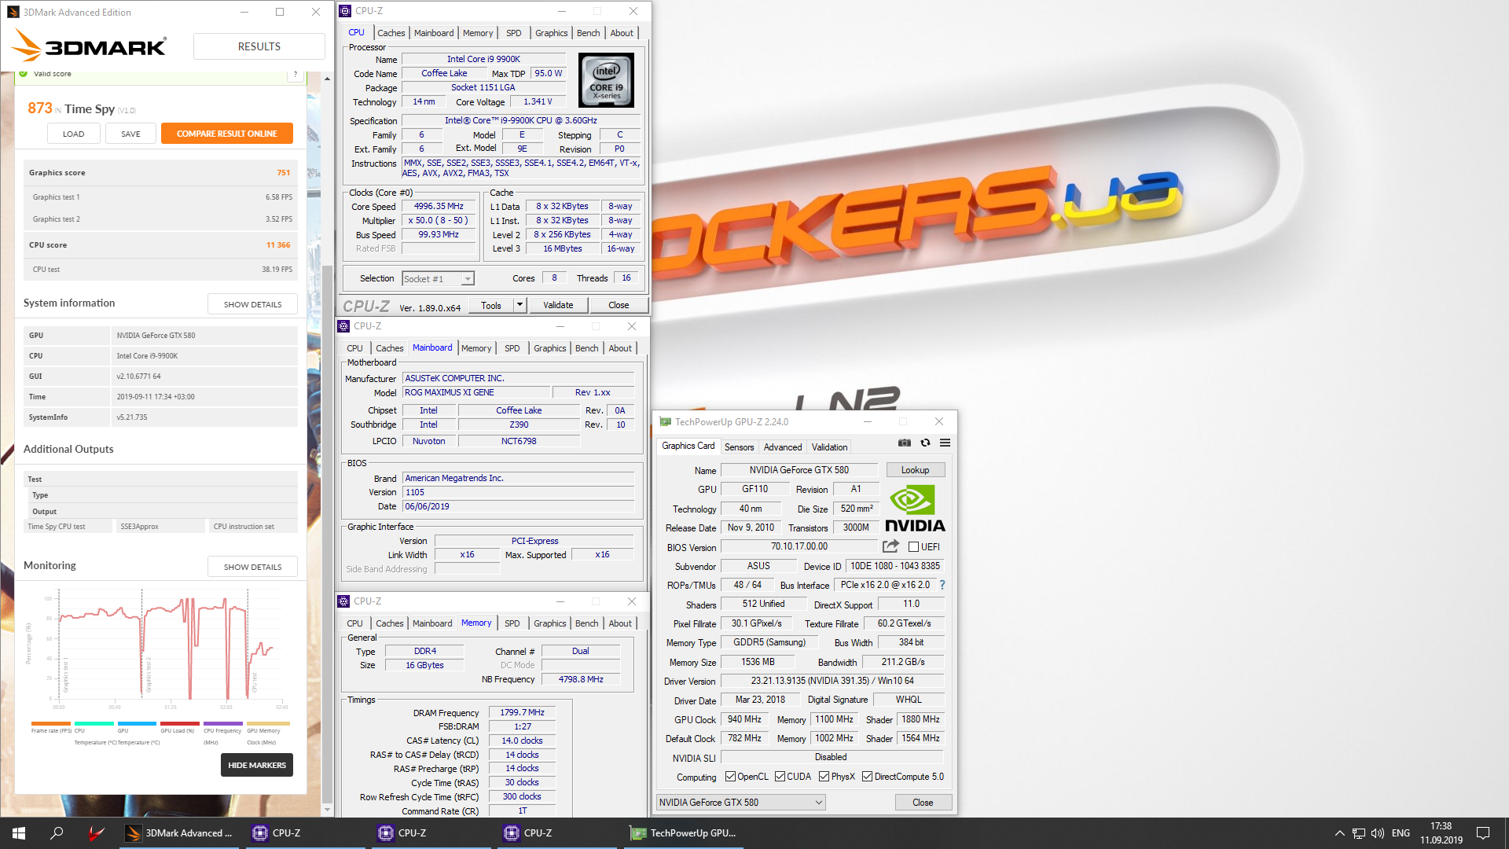
Task: Click the HIDE MARKERS button
Action: tap(257, 765)
